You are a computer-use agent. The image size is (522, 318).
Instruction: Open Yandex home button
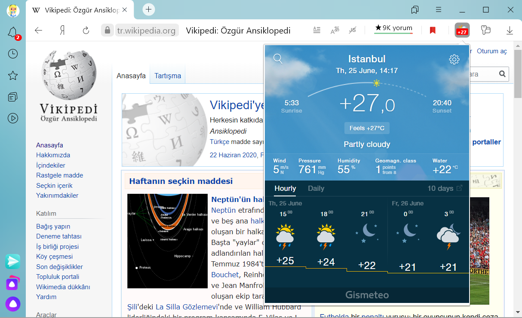62,30
